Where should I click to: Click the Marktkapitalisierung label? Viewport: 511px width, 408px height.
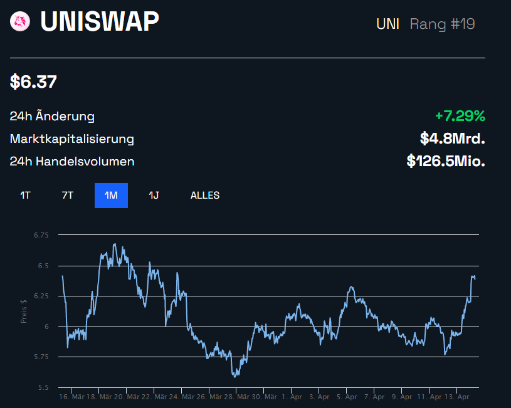[71, 139]
